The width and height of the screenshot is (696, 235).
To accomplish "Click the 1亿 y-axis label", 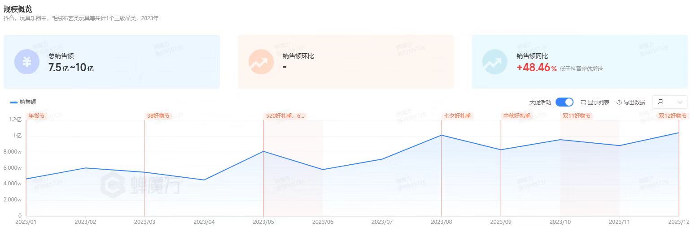I will [18, 136].
